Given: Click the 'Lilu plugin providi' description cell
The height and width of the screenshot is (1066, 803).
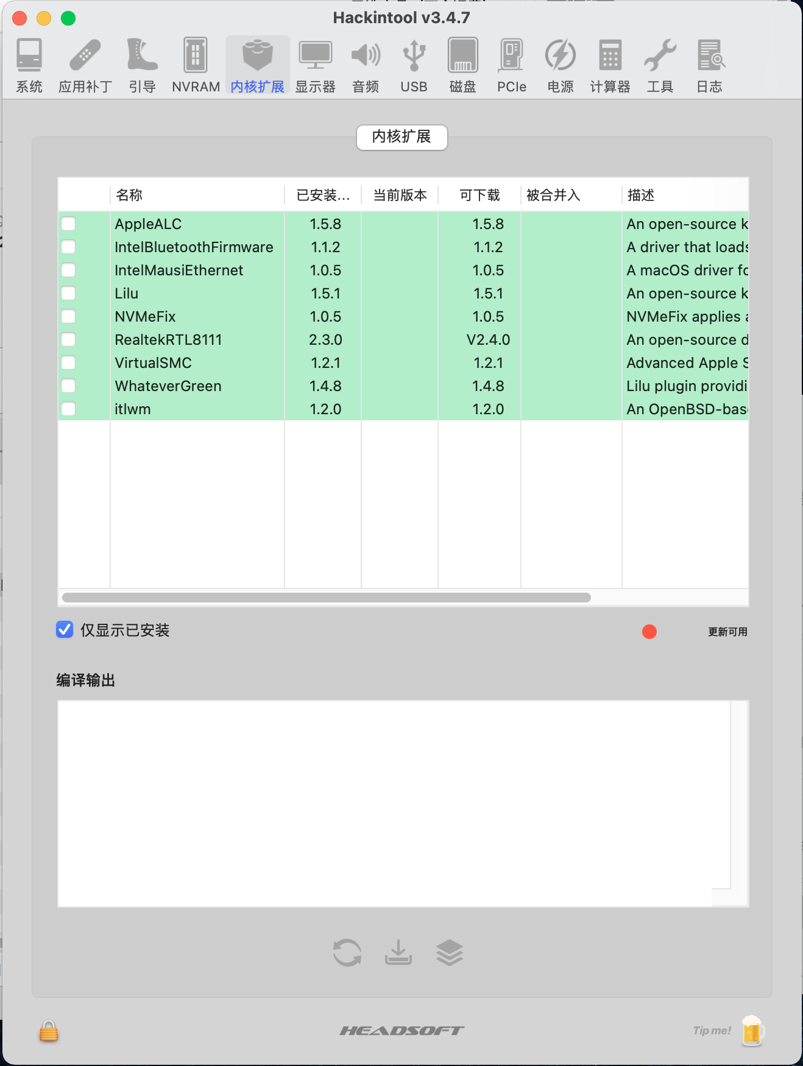Looking at the screenshot, I should [x=685, y=386].
